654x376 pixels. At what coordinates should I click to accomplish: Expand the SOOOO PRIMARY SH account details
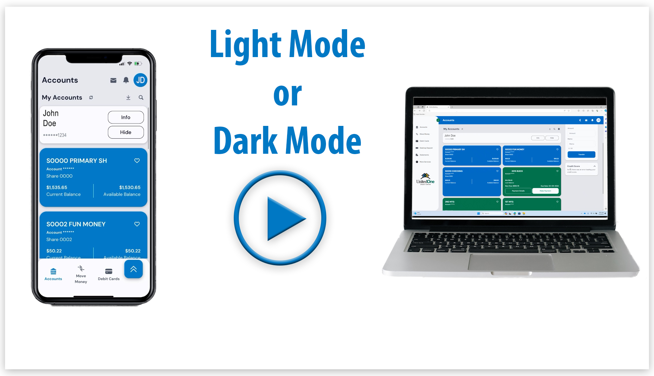(x=93, y=178)
